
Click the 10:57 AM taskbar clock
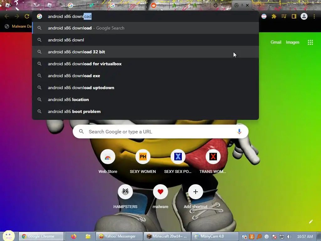pos(305,237)
